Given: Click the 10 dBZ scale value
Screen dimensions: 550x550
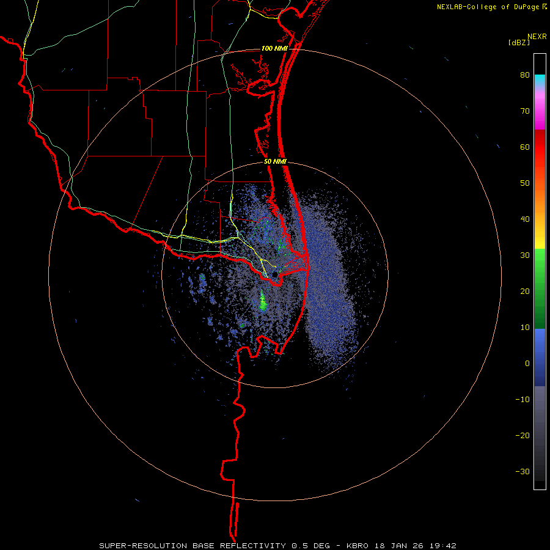Looking at the screenshot, I should [x=525, y=328].
